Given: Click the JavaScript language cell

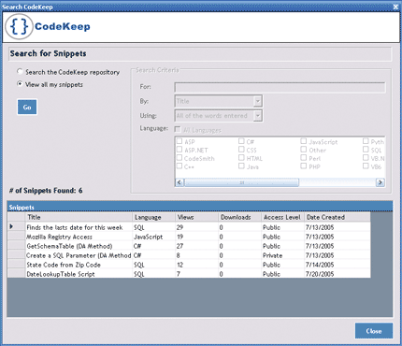Looking at the screenshot, I should click(x=154, y=237).
